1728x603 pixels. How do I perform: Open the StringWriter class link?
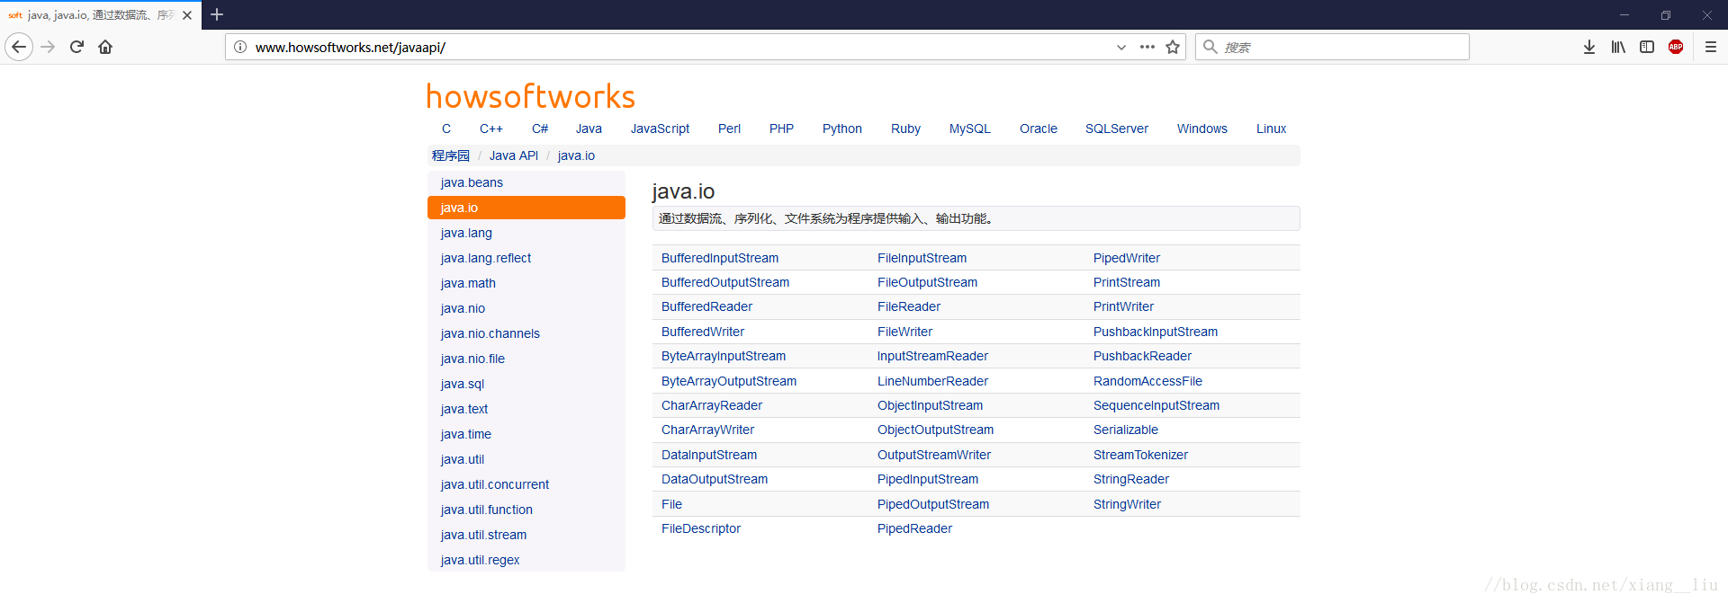[1127, 504]
